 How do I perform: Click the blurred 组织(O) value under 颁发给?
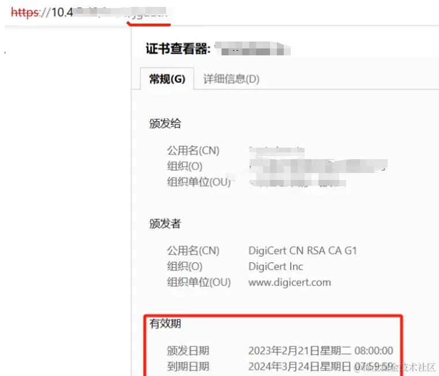click(318, 166)
